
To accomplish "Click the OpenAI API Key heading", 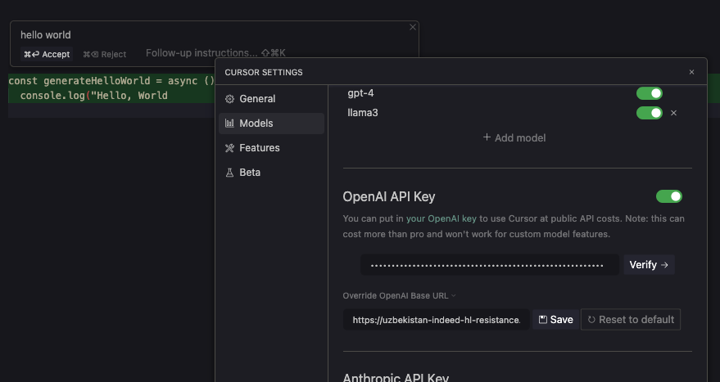I will point(389,197).
